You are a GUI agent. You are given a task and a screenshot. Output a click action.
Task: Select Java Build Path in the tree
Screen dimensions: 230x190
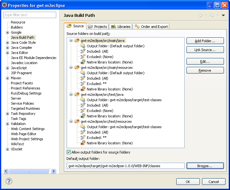tap(23, 37)
